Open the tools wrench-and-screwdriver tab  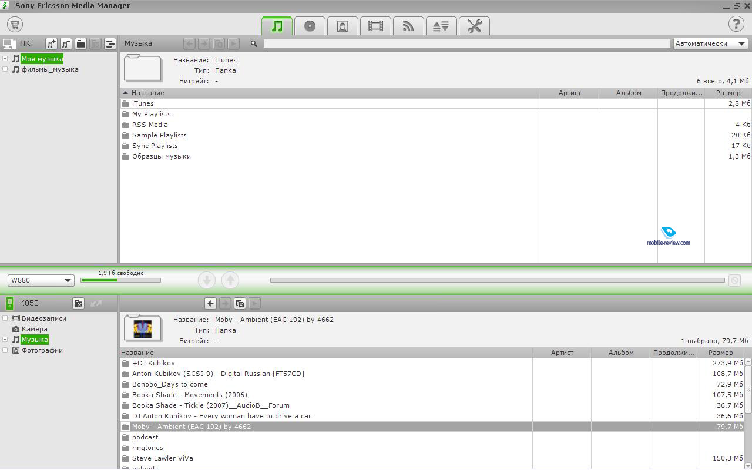click(474, 26)
